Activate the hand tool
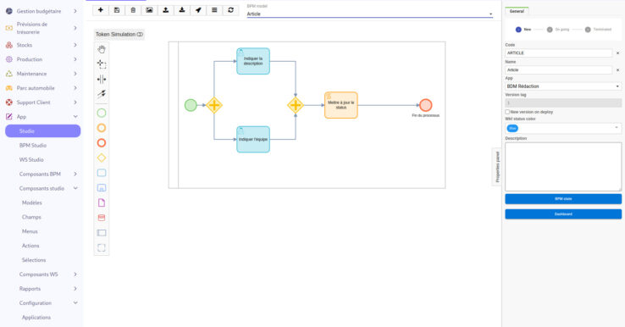625x327 pixels. pyautogui.click(x=102, y=49)
